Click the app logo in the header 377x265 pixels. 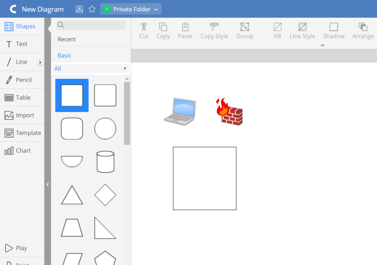[x=13, y=9]
